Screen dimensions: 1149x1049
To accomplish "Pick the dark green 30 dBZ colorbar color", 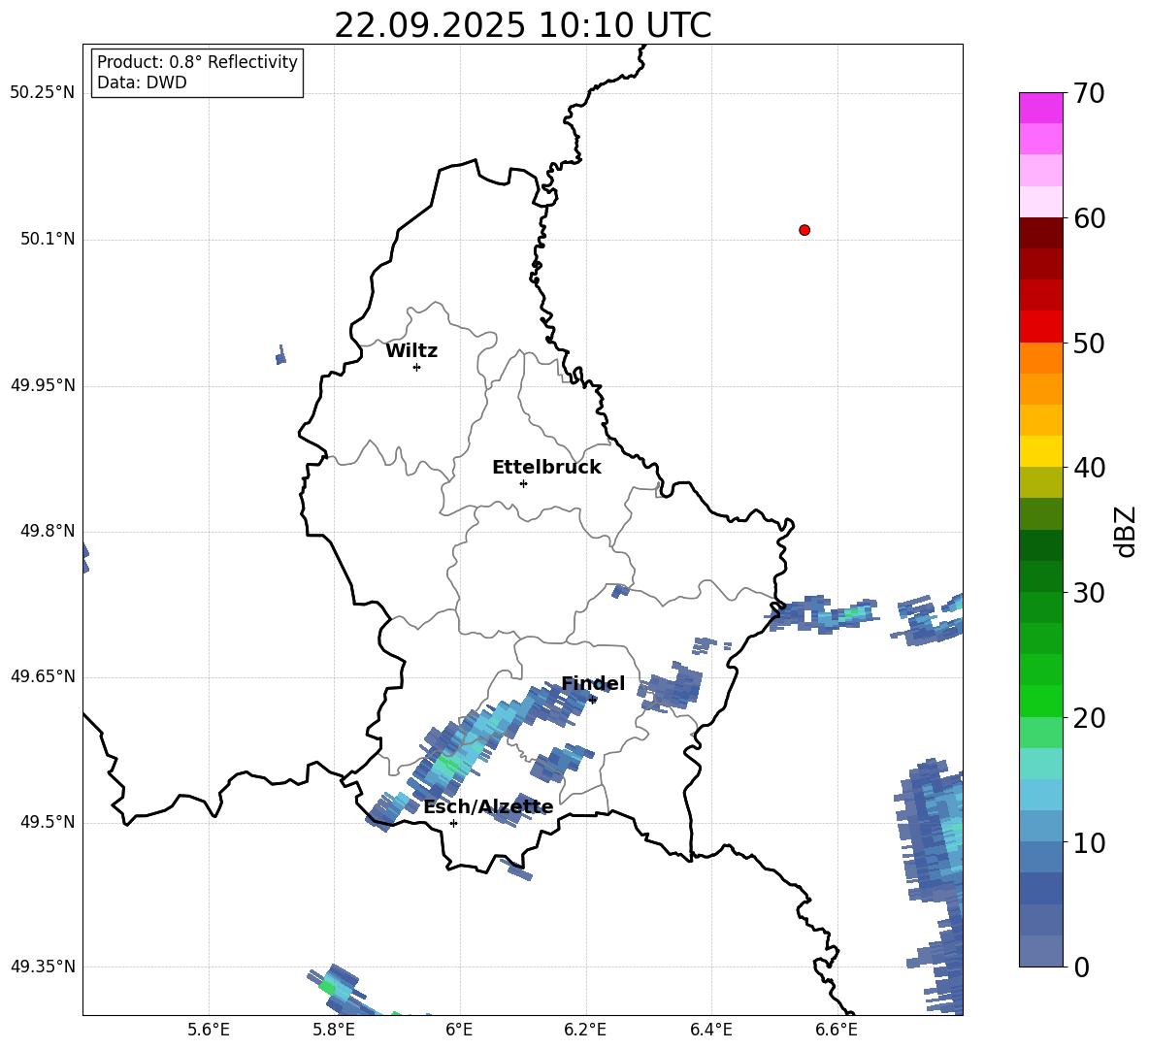I will (x=1040, y=576).
